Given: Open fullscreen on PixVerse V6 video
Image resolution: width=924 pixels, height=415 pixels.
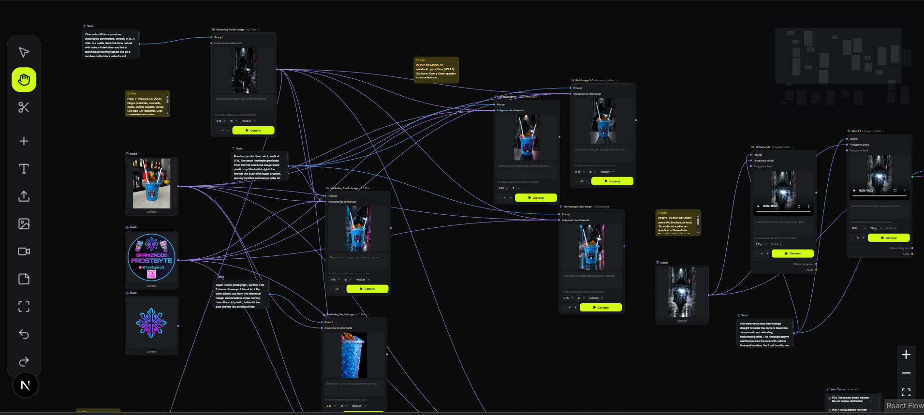Looking at the screenshot, I should pyautogui.click(x=799, y=206).
